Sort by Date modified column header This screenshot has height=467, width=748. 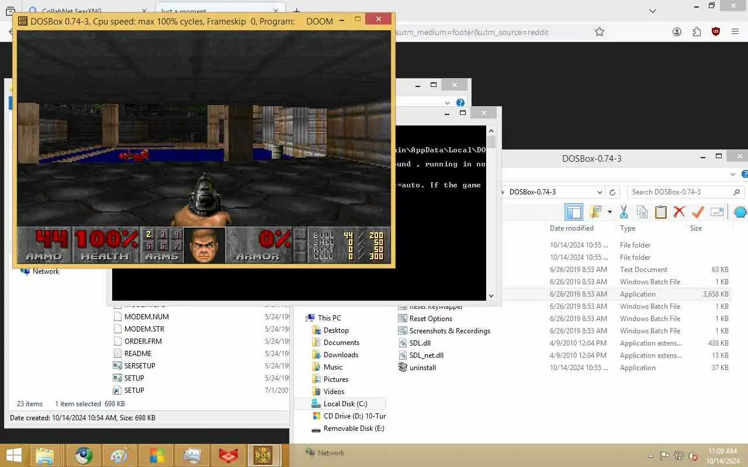point(572,228)
